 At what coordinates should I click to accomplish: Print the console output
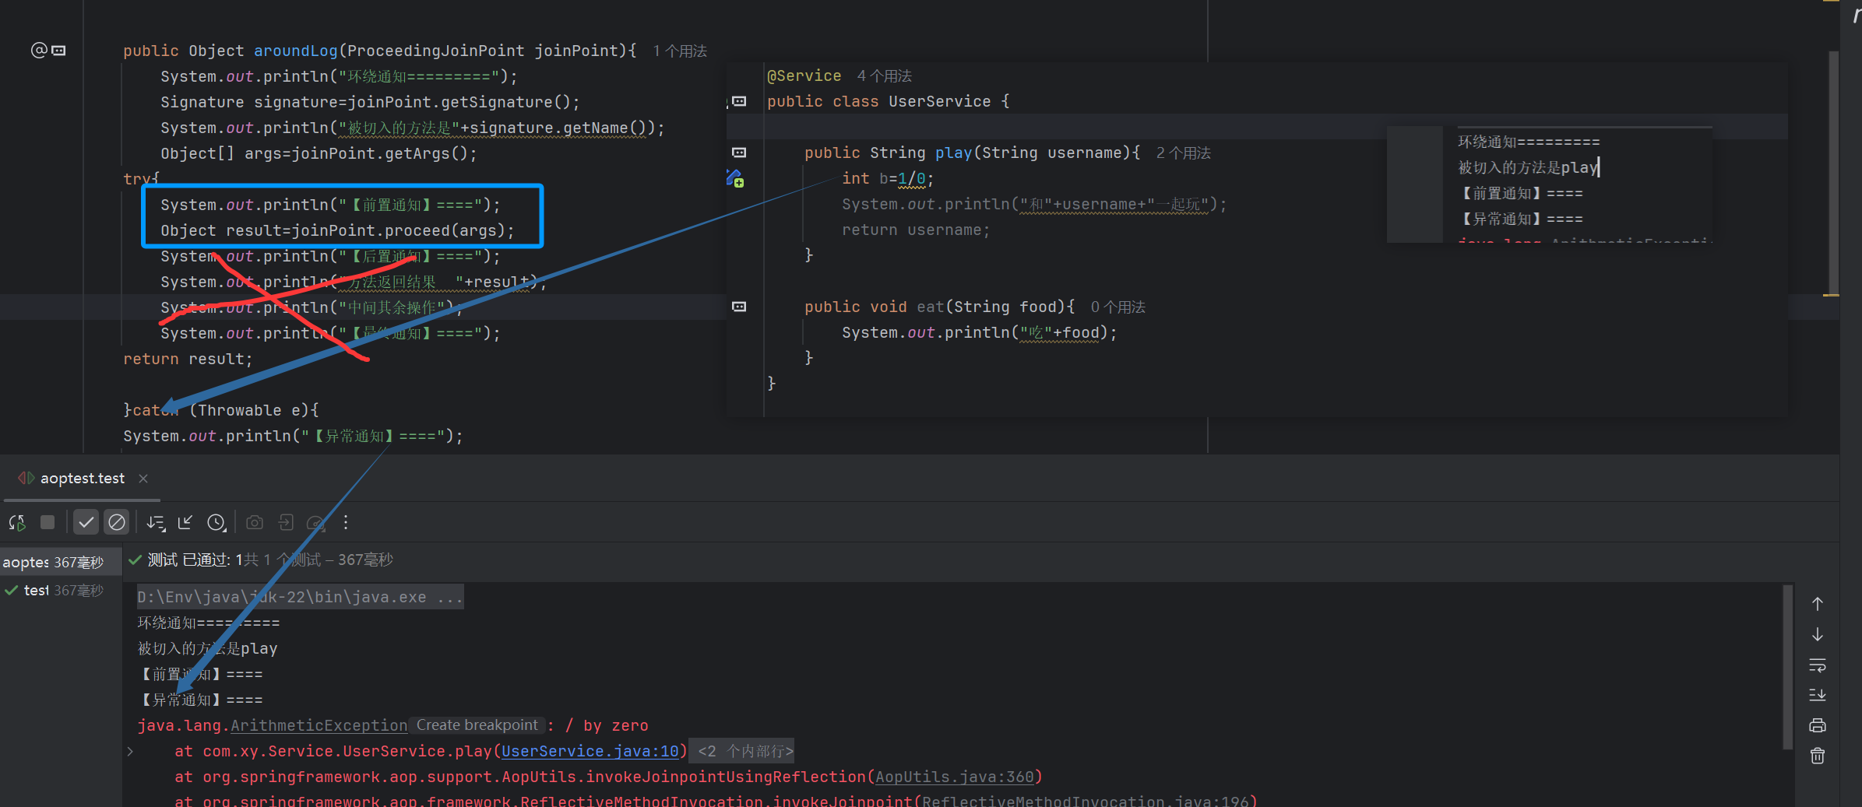point(1818,725)
